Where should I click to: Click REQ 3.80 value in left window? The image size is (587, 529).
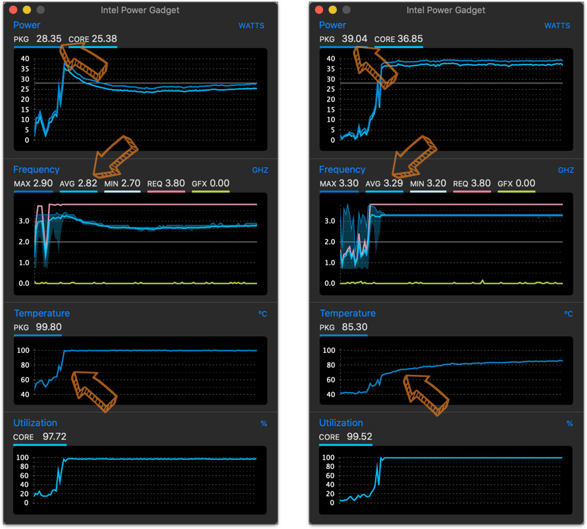click(175, 184)
